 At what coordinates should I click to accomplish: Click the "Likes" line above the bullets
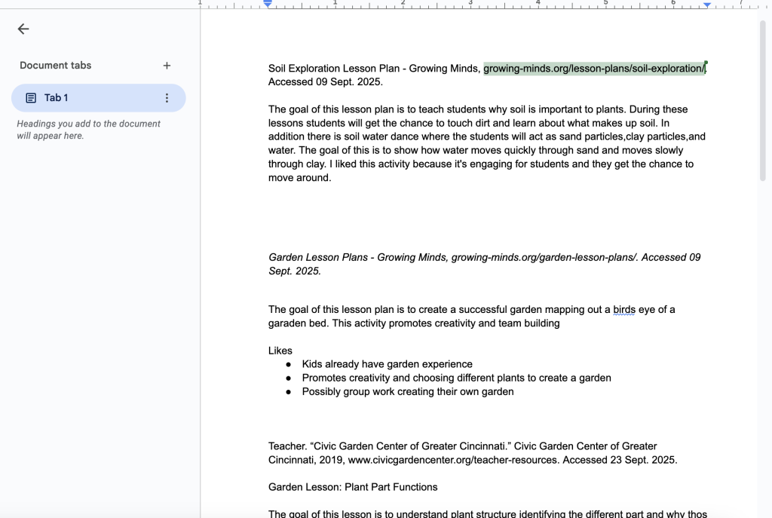280,351
